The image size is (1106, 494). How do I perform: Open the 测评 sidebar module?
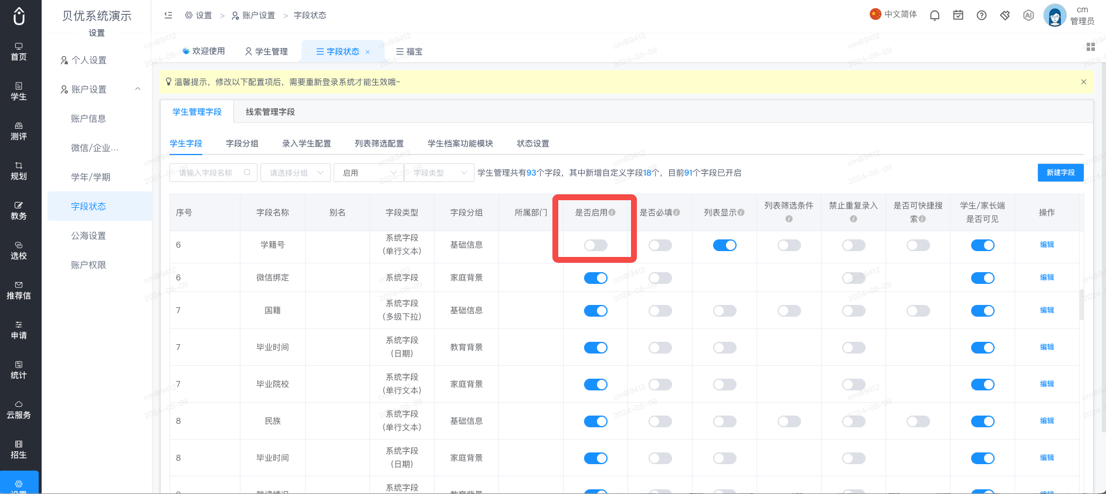[x=19, y=131]
